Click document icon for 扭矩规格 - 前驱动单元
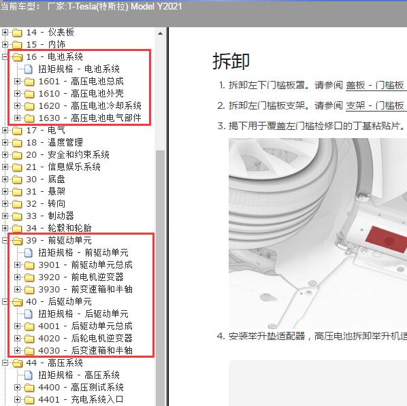The width and height of the screenshot is (407, 406). (29, 253)
